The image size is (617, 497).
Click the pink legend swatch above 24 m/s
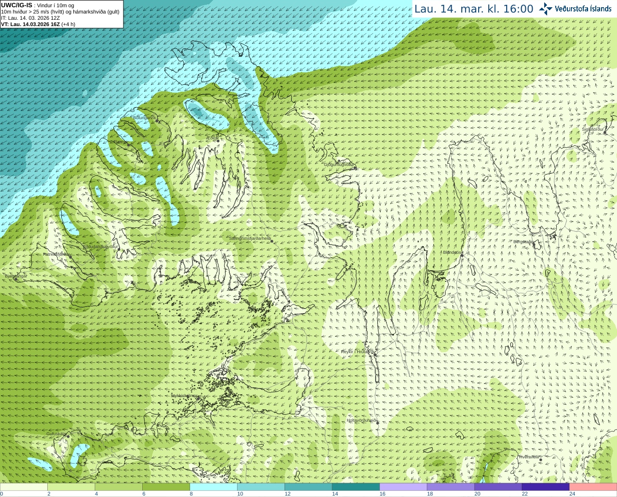(593, 487)
